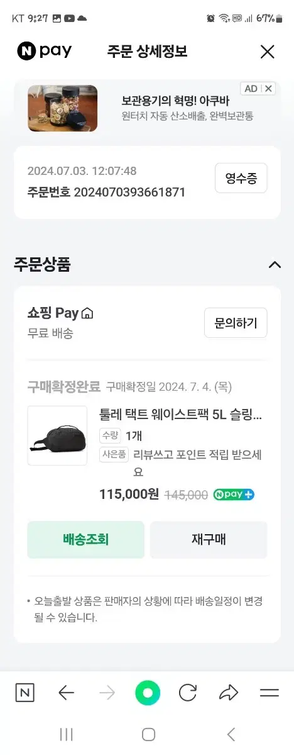
Task: Tap the Npay plus badge
Action: coord(234,495)
